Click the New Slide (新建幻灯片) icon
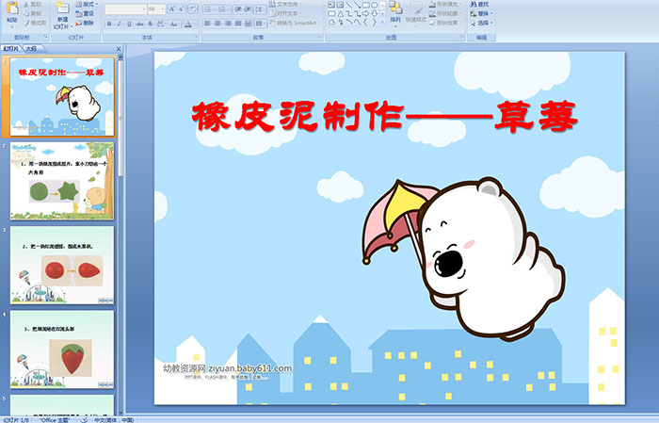This screenshot has width=659, height=423. [x=63, y=8]
